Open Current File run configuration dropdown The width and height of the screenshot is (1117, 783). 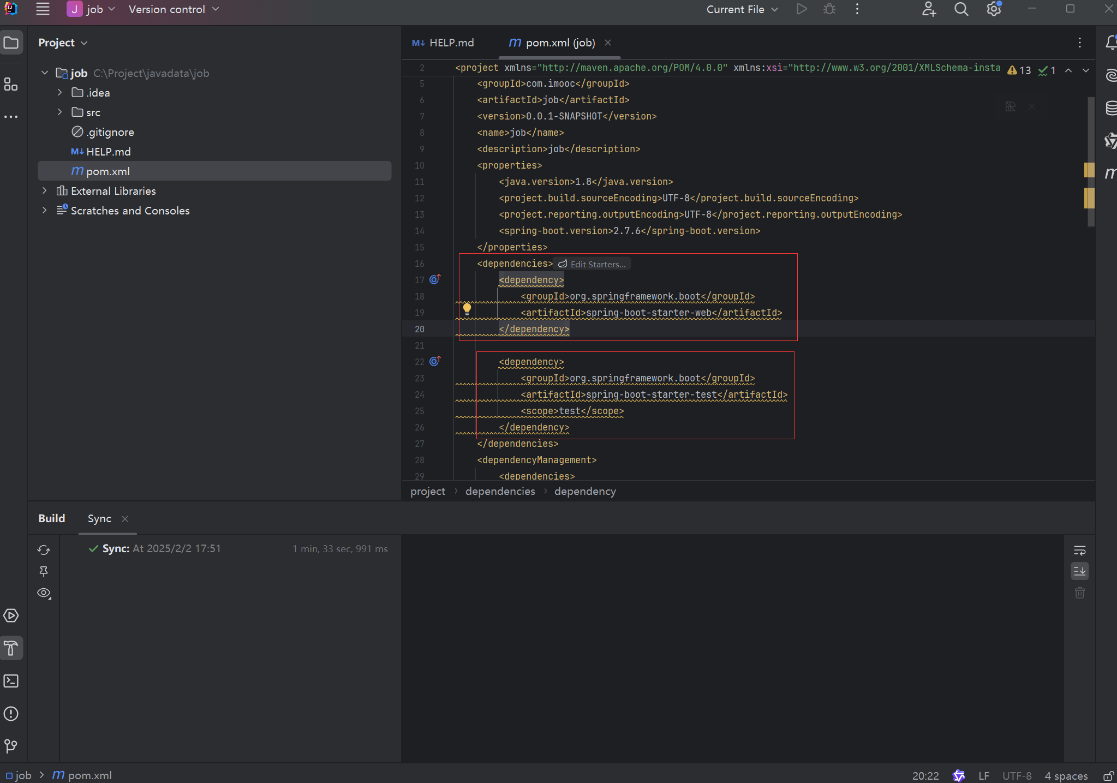click(x=742, y=9)
